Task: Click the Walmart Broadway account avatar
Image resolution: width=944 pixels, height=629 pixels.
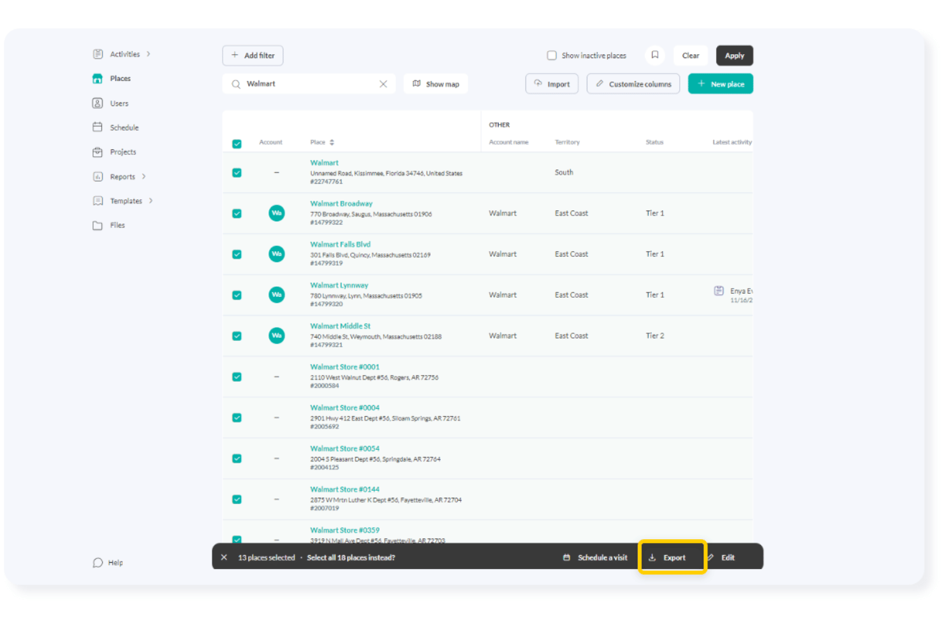Action: pos(277,213)
